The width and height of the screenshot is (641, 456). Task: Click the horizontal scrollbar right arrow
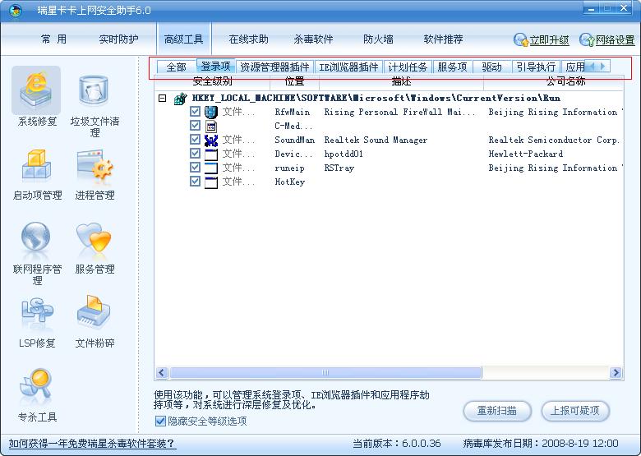pos(616,373)
